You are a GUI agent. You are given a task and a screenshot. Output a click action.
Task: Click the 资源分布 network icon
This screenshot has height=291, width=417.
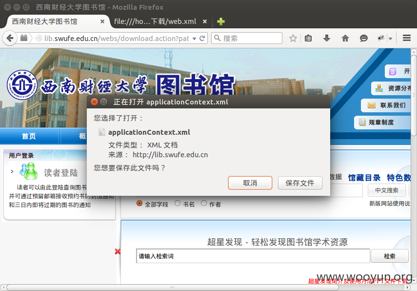[379, 88]
